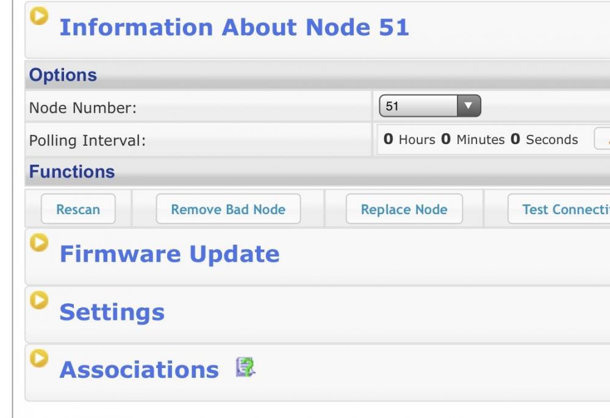
Task: Click the Polling Interval label
Action: coord(87,140)
